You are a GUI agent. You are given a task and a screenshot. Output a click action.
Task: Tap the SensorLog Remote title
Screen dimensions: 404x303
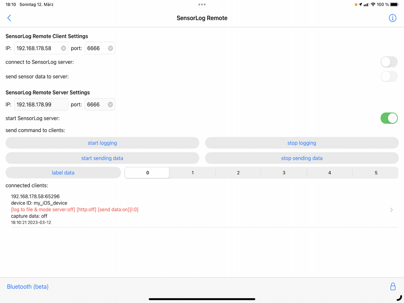tap(202, 18)
